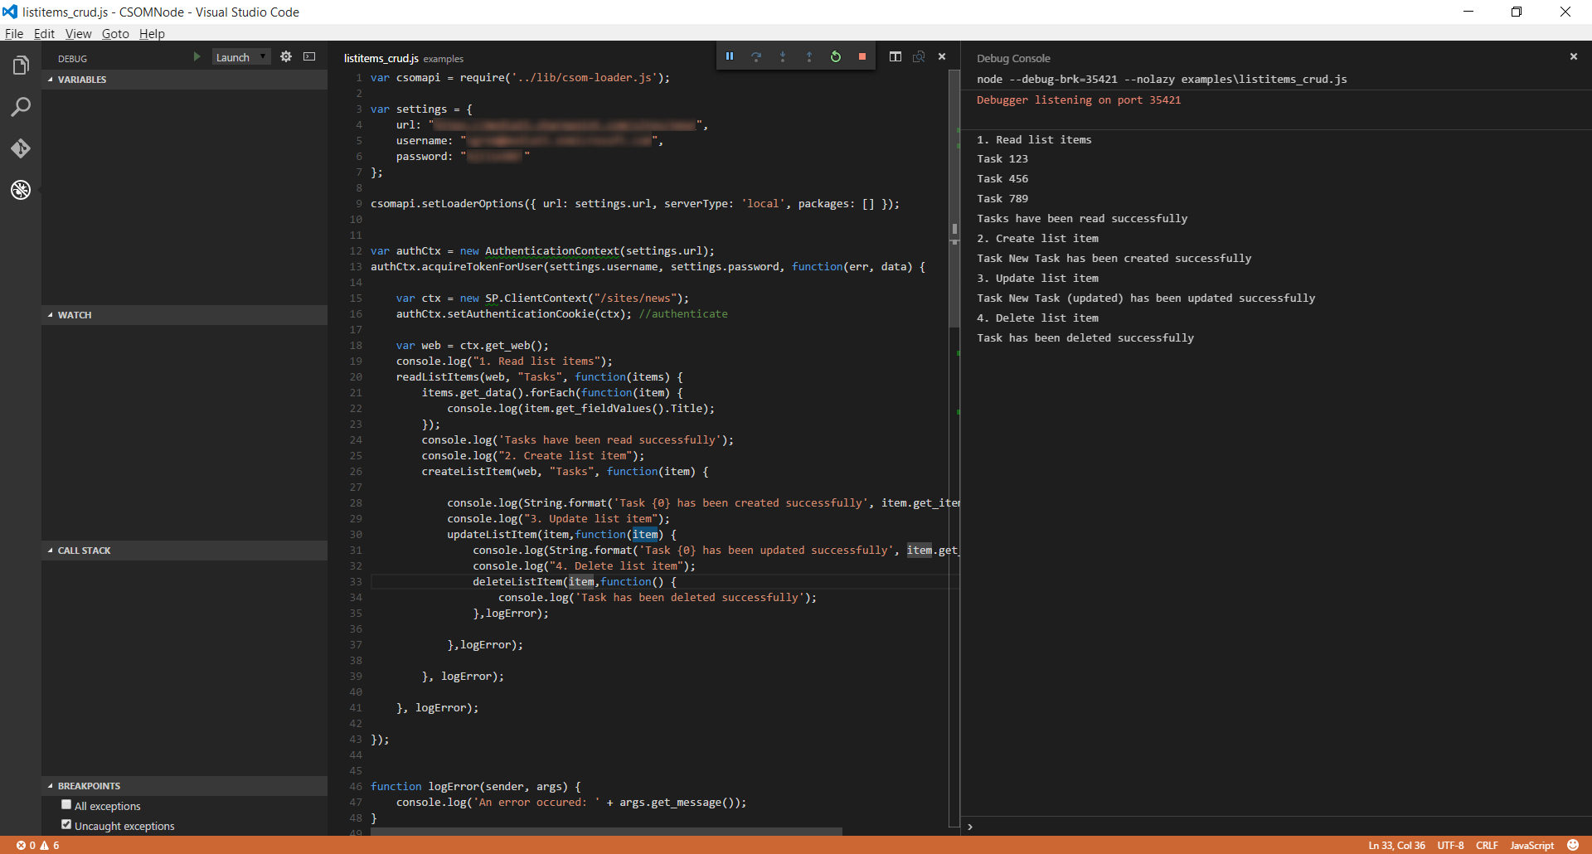
Task: Enable All exceptions breakpoint
Action: tap(66, 805)
